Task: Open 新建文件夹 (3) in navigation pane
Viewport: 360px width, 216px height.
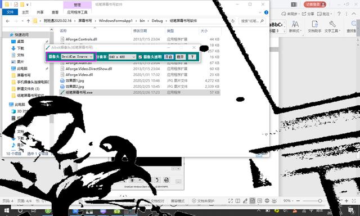Action: (28, 89)
